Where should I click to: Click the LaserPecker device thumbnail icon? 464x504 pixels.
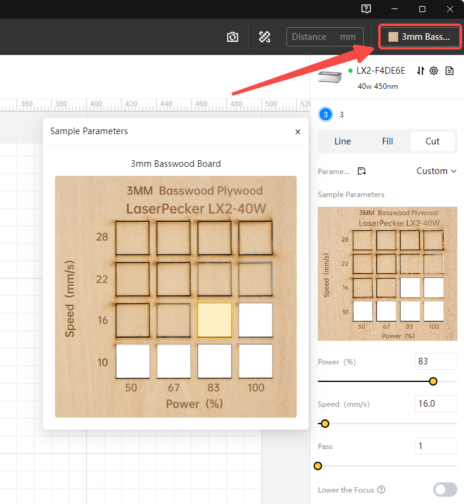pos(330,76)
